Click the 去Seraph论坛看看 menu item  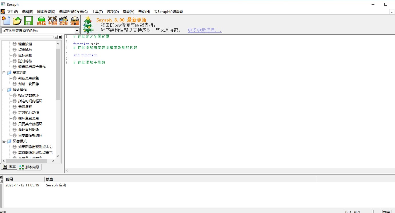pyautogui.click(x=168, y=12)
